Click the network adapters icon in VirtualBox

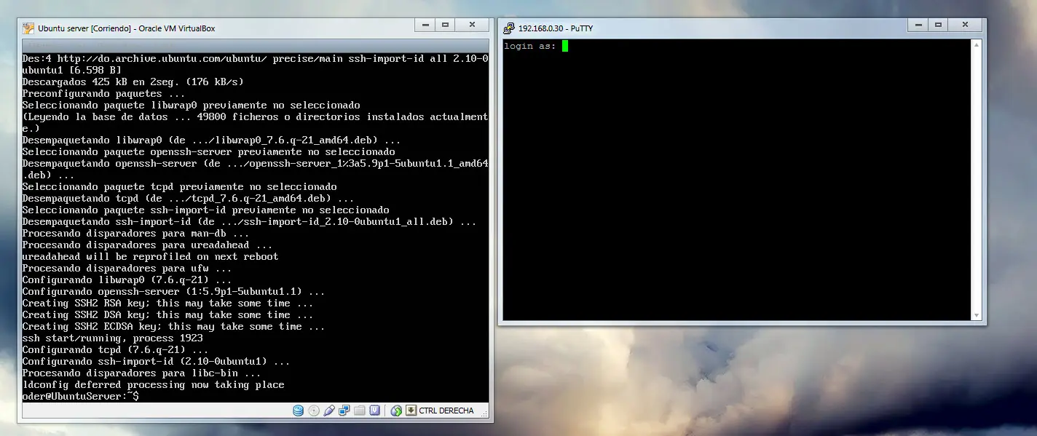pos(344,411)
